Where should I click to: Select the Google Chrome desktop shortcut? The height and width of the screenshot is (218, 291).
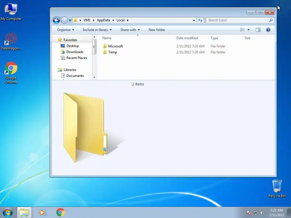(11, 73)
